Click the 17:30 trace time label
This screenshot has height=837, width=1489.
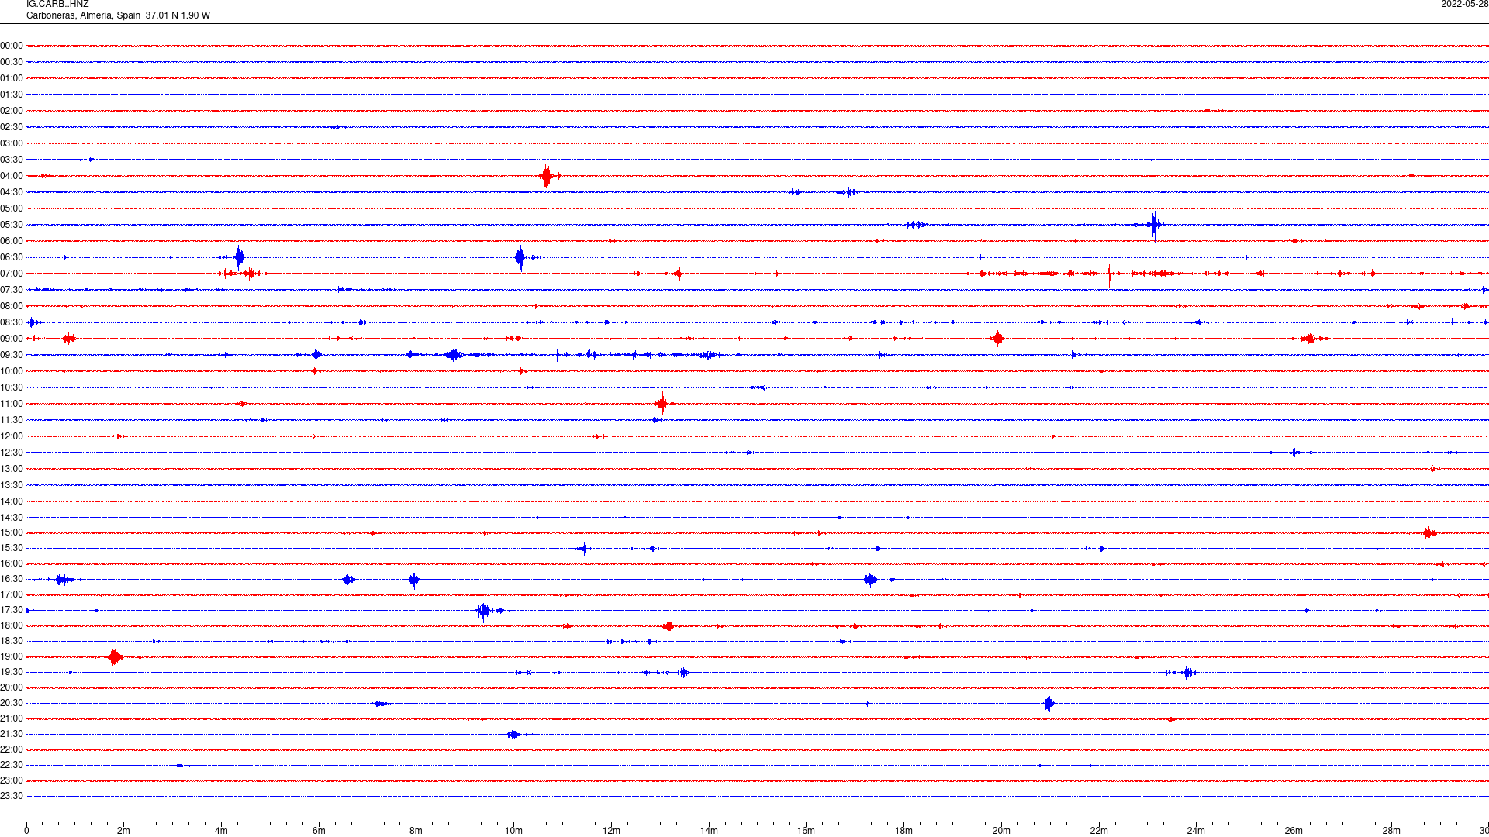[12, 610]
